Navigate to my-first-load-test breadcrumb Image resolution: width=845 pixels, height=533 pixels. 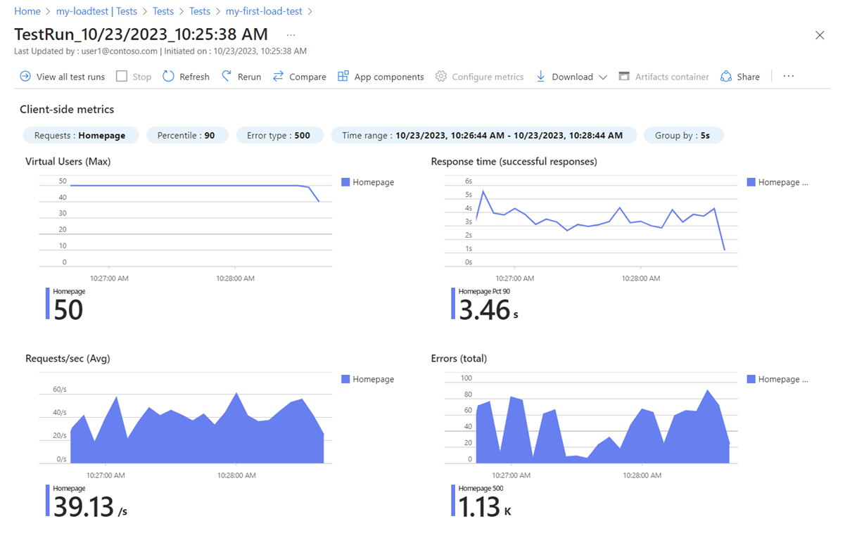coord(265,11)
